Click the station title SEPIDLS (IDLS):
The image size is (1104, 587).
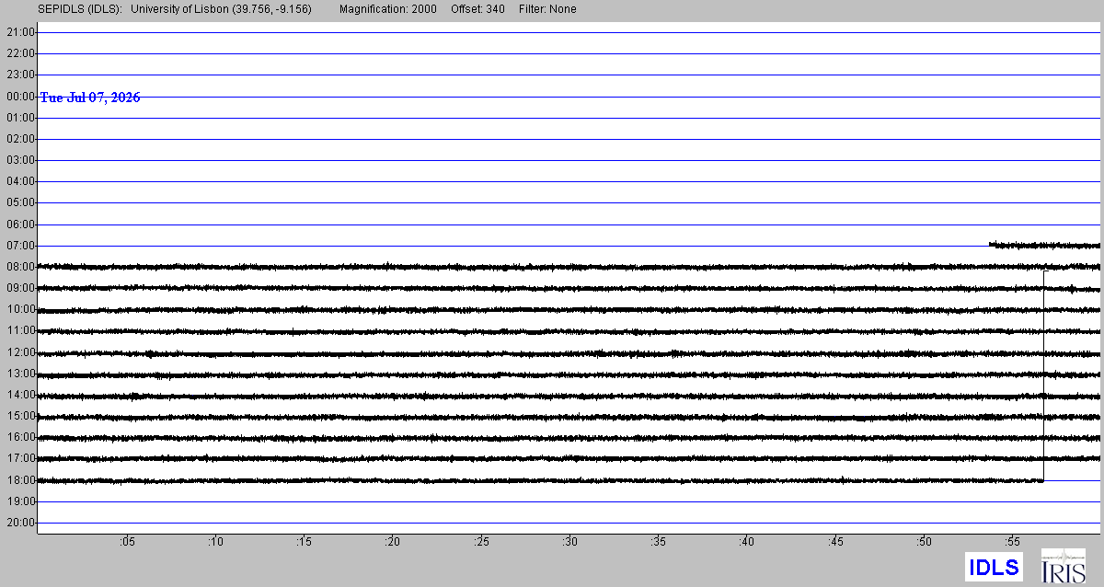tap(79, 9)
